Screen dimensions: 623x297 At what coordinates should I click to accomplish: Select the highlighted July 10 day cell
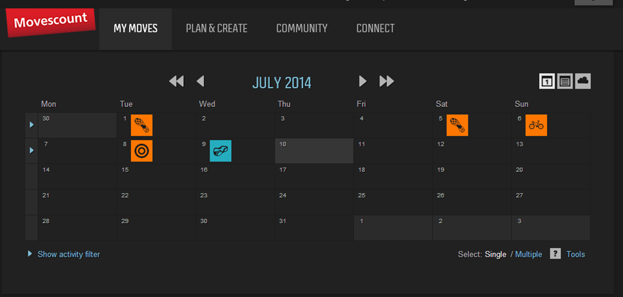[x=314, y=151]
